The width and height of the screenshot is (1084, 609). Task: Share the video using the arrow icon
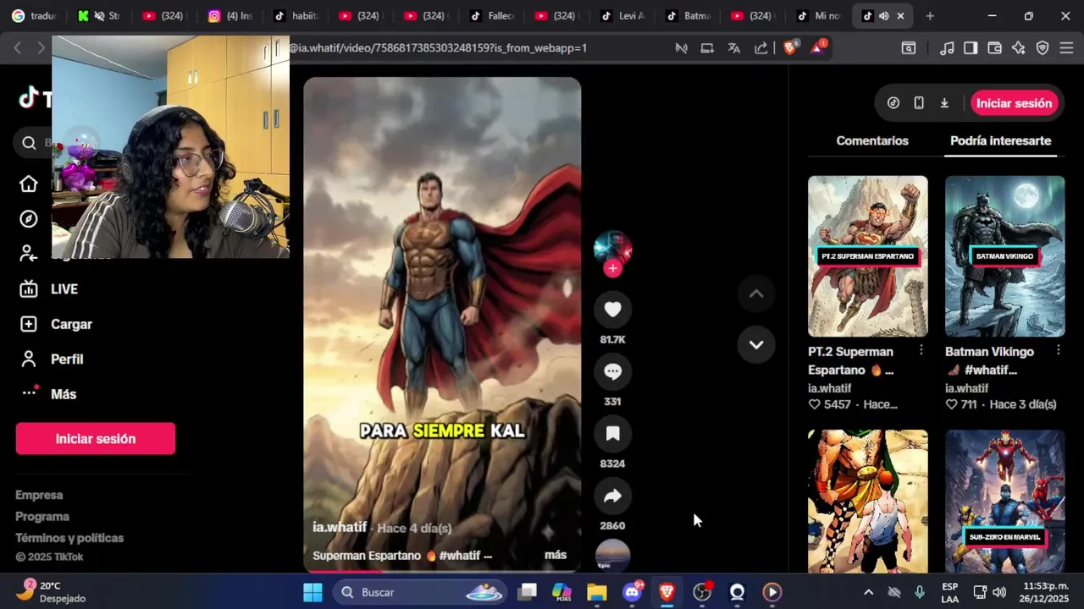(x=612, y=497)
